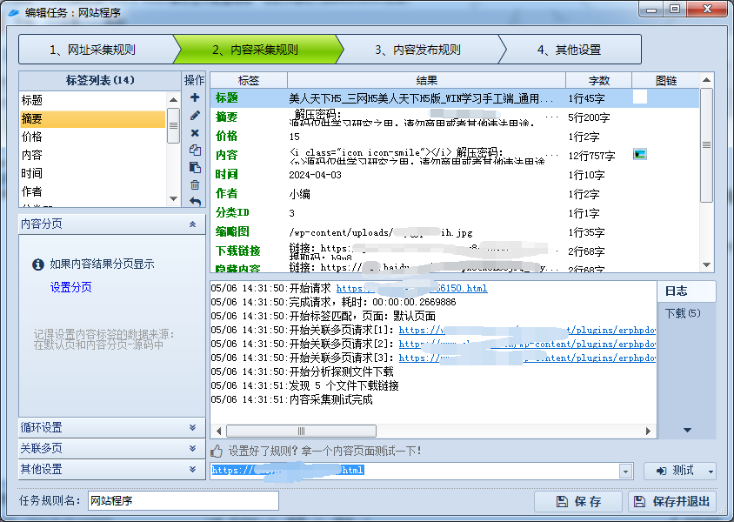Viewport: 734px width, 522px height.
Task: Add a new tag with the plus icon
Action: pos(194,98)
